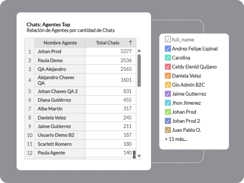This screenshot has width=244, height=183.
Task: Uncheck the Andres Felipe Espinal checkbox
Action: 168,49
